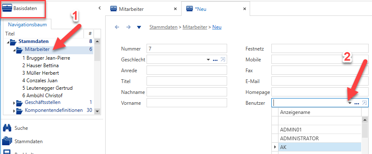Select employee 3 Müller Herbert

[40, 73]
